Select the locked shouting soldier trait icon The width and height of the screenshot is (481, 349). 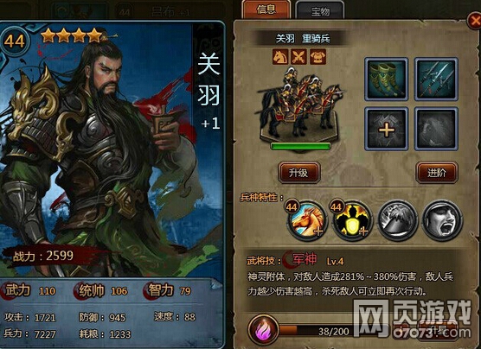point(442,220)
